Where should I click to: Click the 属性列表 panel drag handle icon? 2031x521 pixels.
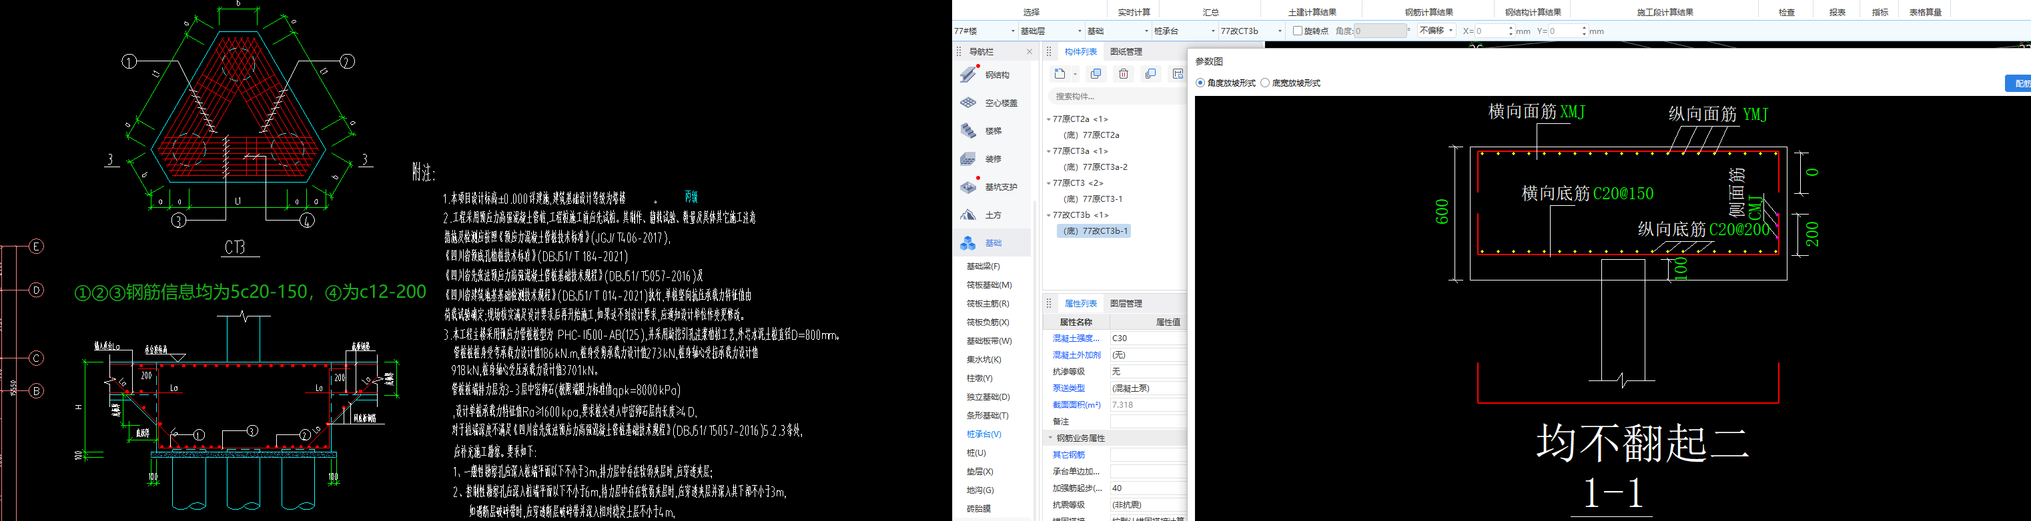point(1050,304)
